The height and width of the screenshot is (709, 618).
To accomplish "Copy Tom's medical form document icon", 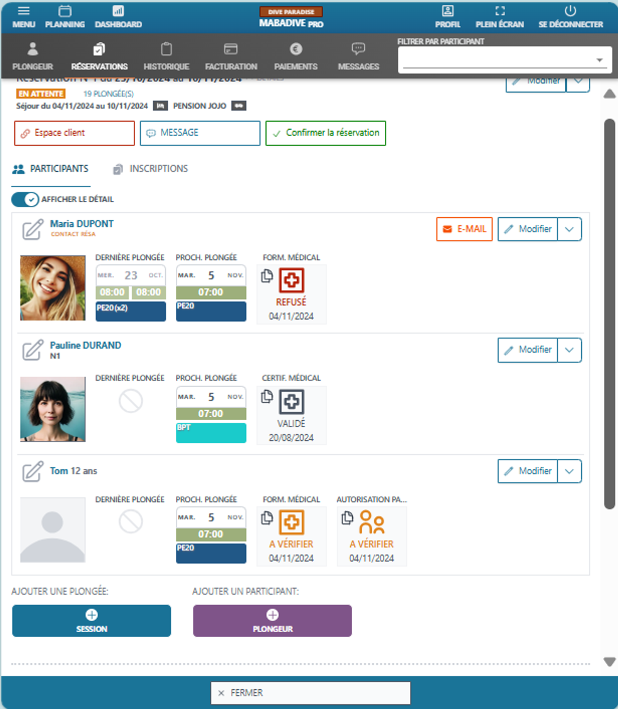I will pos(267,518).
